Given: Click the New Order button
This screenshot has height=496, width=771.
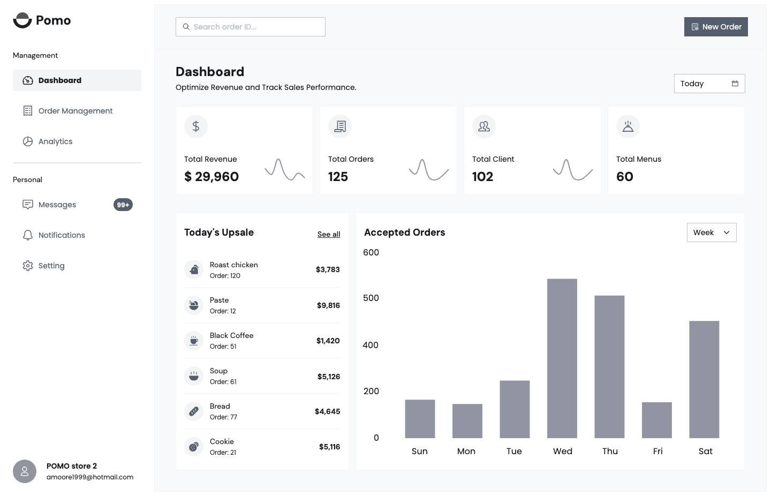Looking at the screenshot, I should point(716,27).
